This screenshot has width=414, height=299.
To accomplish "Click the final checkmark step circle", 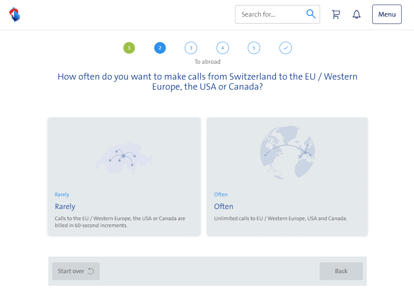I will (x=285, y=48).
